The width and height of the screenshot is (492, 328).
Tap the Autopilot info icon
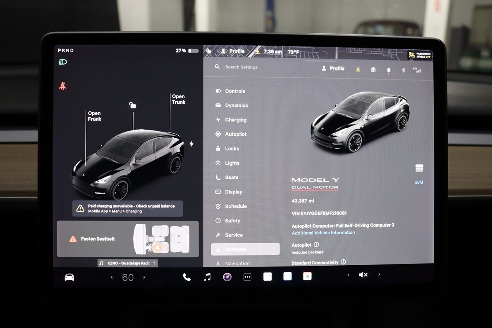tap(316, 245)
